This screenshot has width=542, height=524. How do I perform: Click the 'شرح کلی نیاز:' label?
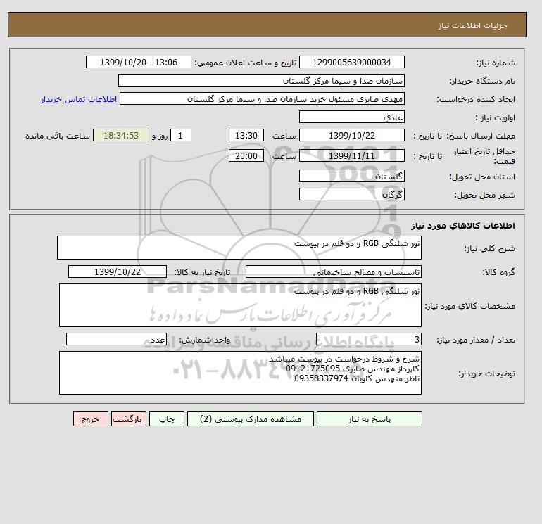(x=489, y=248)
